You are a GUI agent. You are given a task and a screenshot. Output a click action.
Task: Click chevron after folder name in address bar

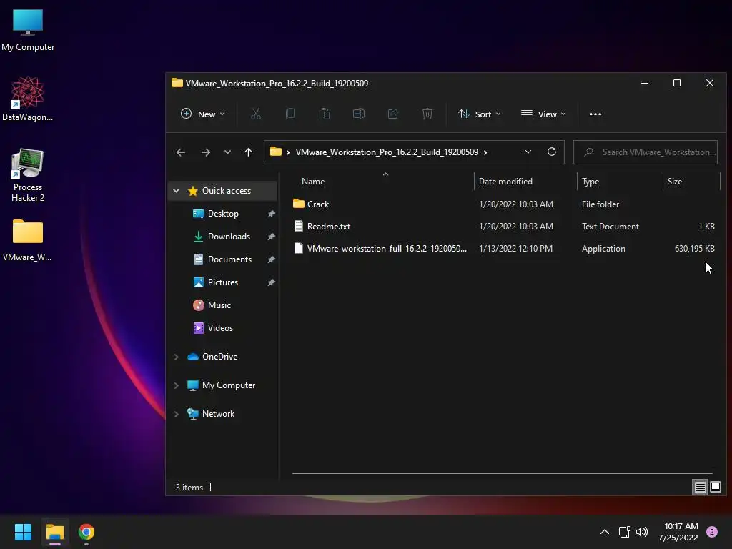485,152
